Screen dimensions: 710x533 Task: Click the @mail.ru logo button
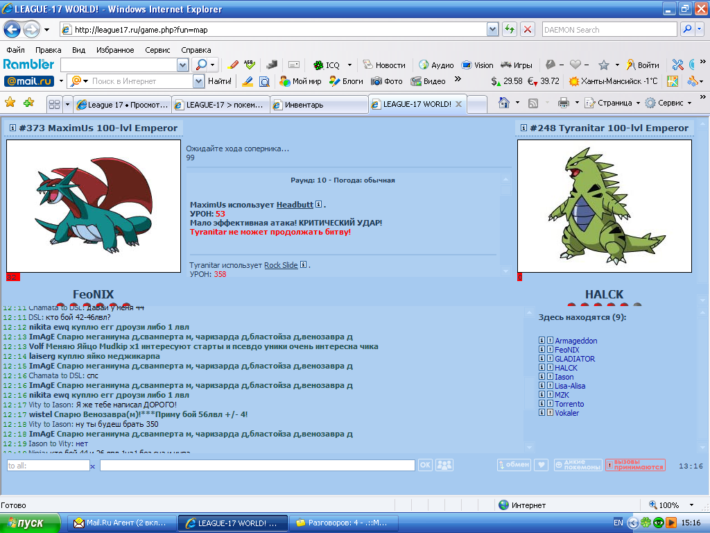pos(29,81)
